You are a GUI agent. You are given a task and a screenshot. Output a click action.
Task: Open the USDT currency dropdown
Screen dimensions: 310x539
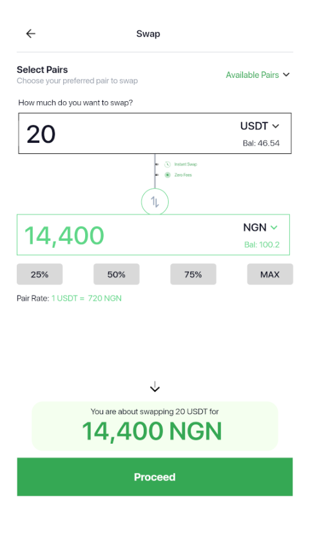tap(260, 126)
